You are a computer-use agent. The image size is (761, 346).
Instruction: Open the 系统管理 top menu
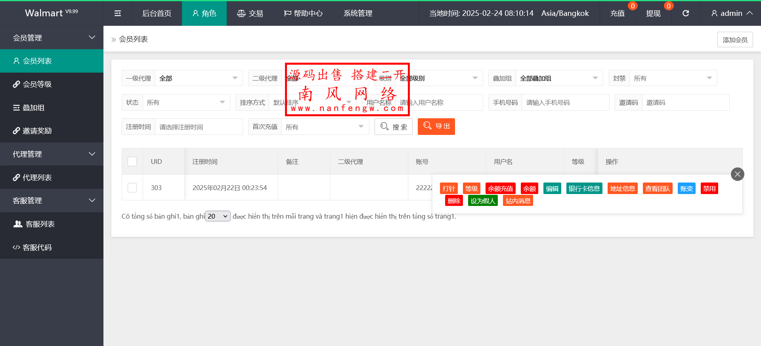(358, 13)
